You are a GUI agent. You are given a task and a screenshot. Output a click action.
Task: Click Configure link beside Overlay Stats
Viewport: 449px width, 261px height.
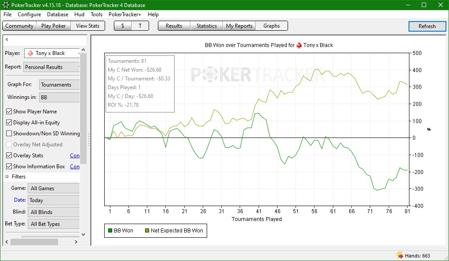pyautogui.click(x=75, y=156)
